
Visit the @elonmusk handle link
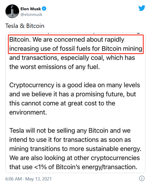pyautogui.click(x=31, y=15)
